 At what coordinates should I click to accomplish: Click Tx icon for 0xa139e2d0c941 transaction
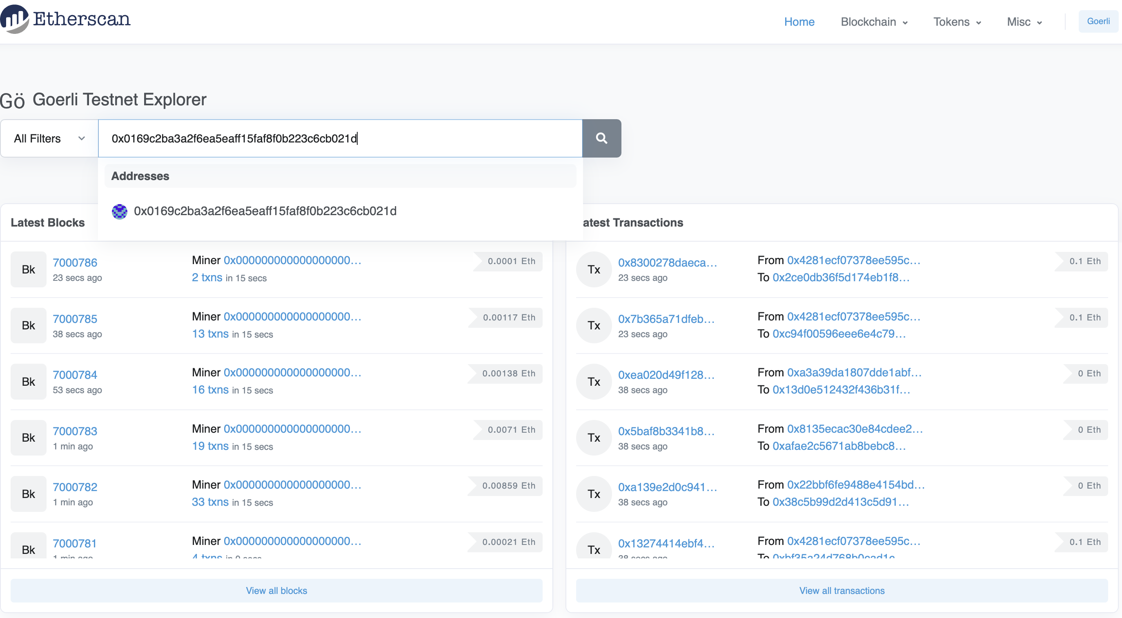[x=594, y=494]
